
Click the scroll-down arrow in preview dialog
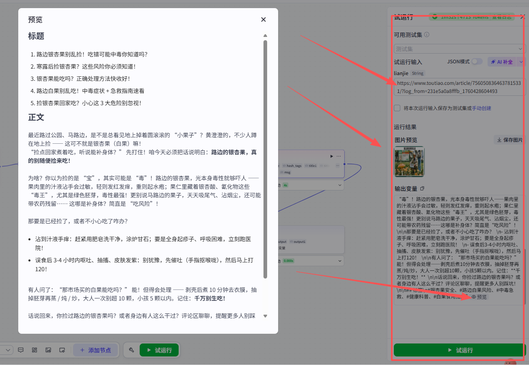tap(265, 316)
